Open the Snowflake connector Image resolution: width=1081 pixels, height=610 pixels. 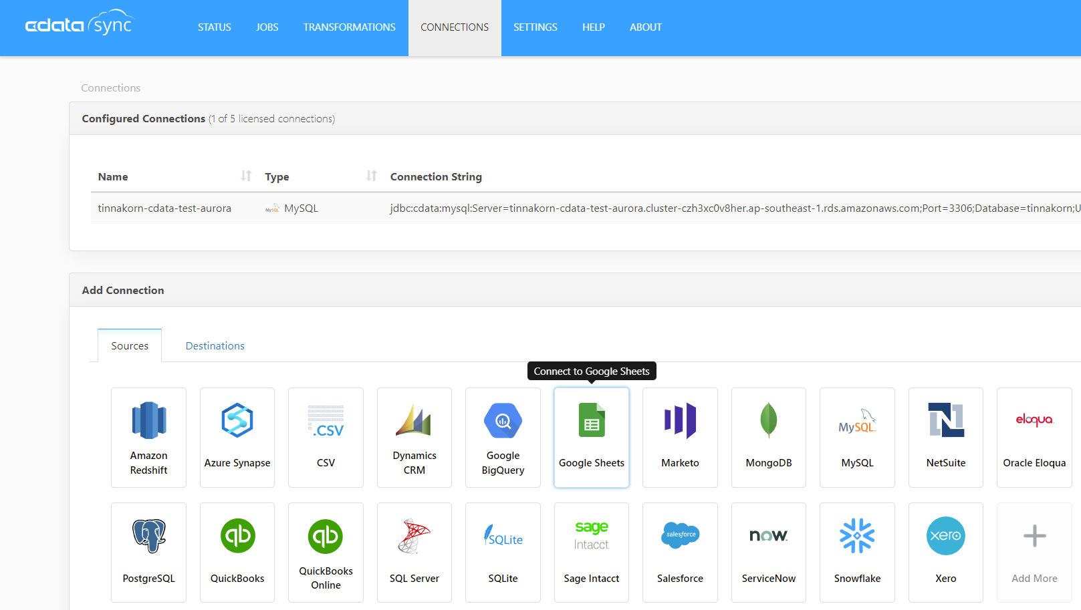[x=857, y=553]
